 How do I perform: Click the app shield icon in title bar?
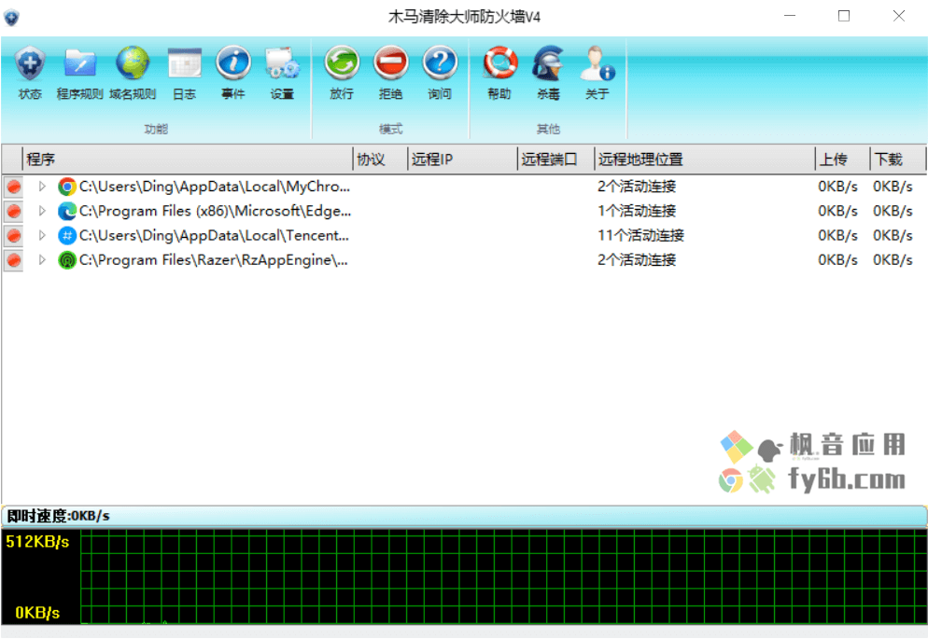point(12,17)
